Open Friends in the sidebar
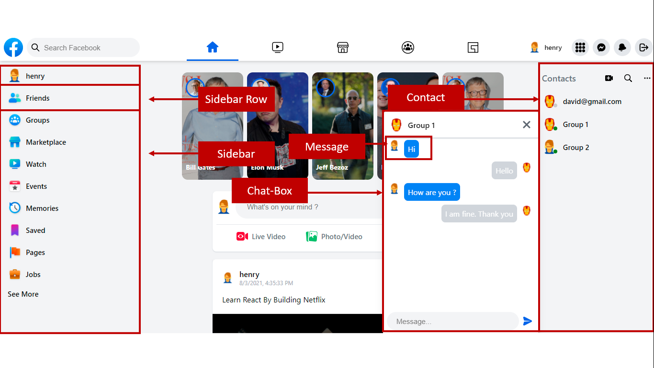 70,98
